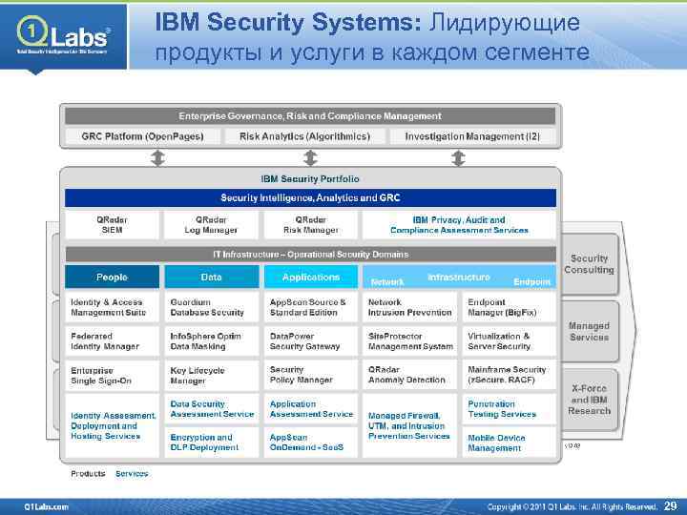Image resolution: width=687 pixels, height=515 pixels.
Task: Select AppScan Source & Standard Edition
Action: point(311,307)
